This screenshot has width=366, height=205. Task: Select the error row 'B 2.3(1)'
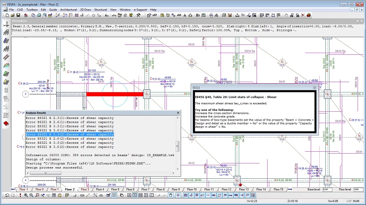70,118
